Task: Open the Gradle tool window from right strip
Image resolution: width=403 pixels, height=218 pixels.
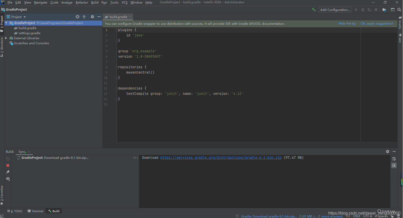Action: 400,23
